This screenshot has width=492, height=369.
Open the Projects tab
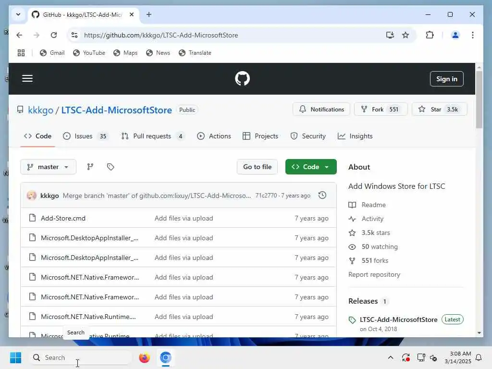260,136
